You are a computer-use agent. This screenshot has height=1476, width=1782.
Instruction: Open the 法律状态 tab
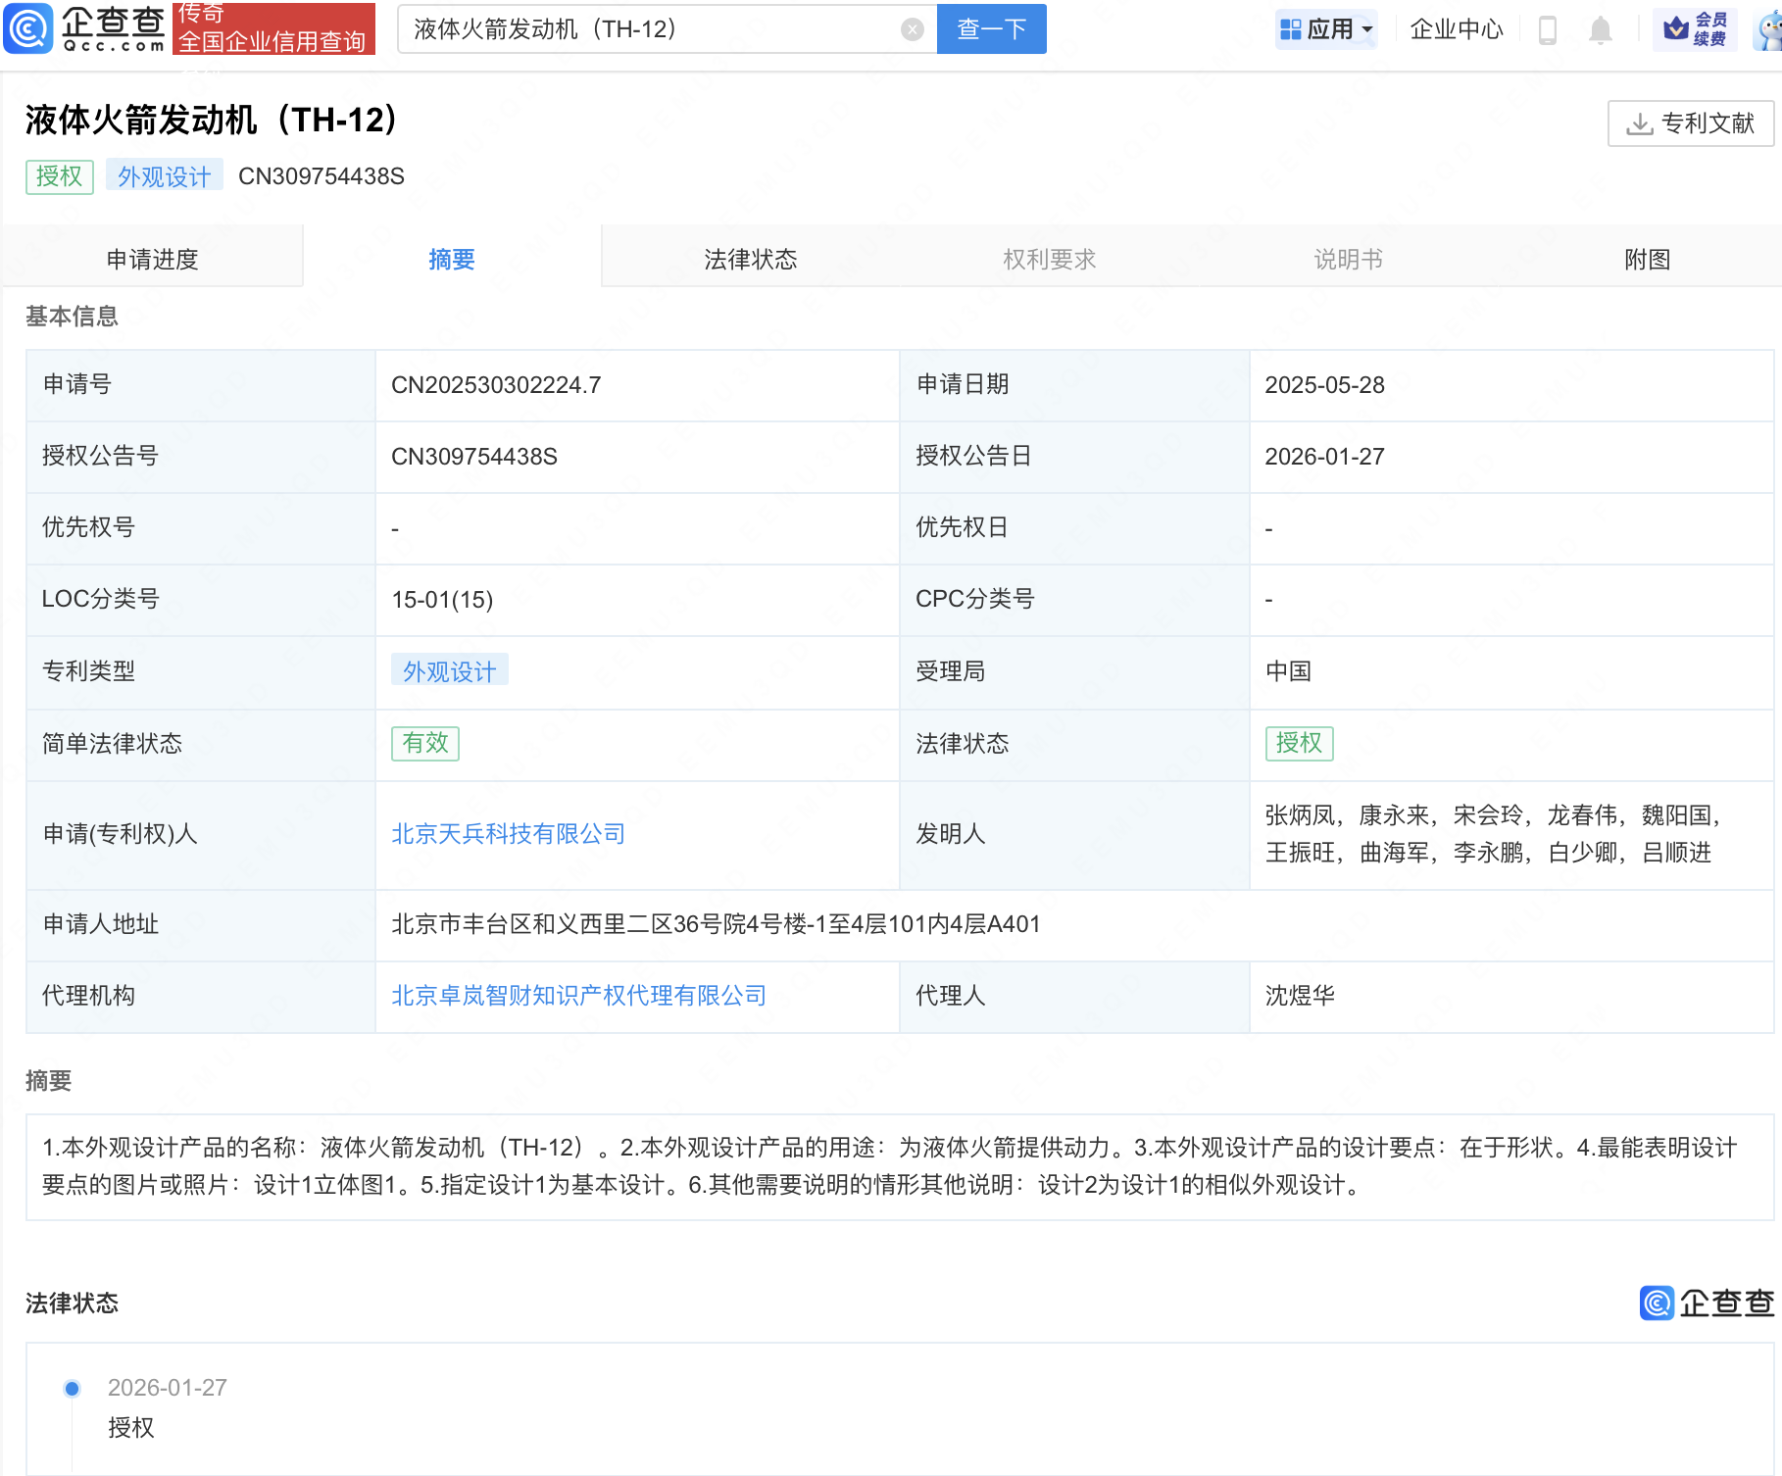750,259
